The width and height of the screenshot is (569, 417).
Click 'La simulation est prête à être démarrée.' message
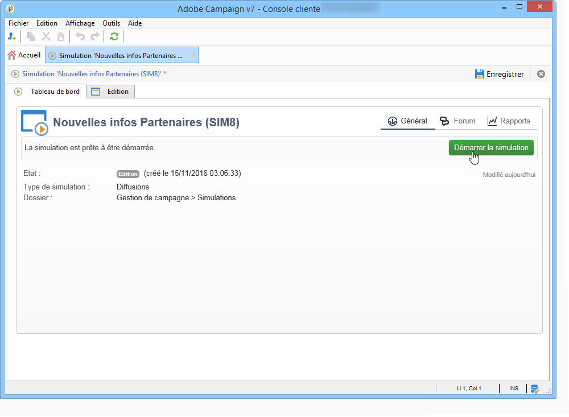pos(90,148)
